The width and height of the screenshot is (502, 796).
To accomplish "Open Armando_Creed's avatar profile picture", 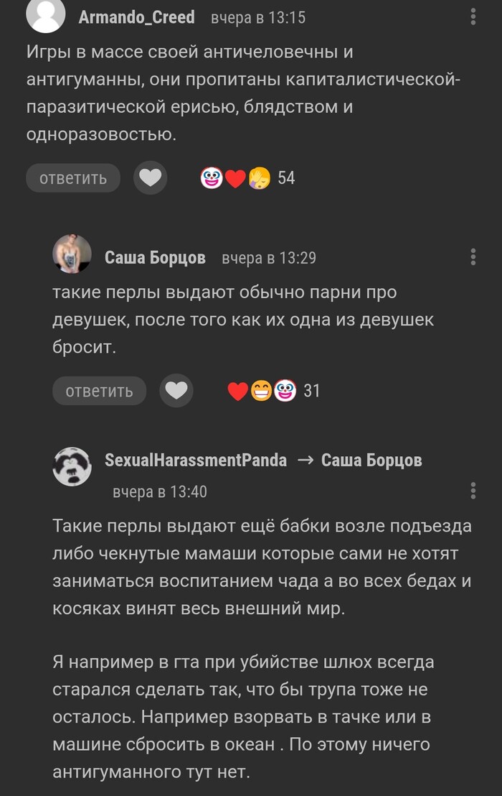I will click(x=46, y=15).
